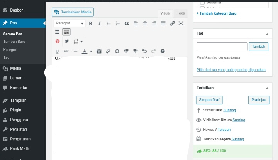Open Tambah Baru under Pos
Screen dimensions: 278x160
point(14,42)
